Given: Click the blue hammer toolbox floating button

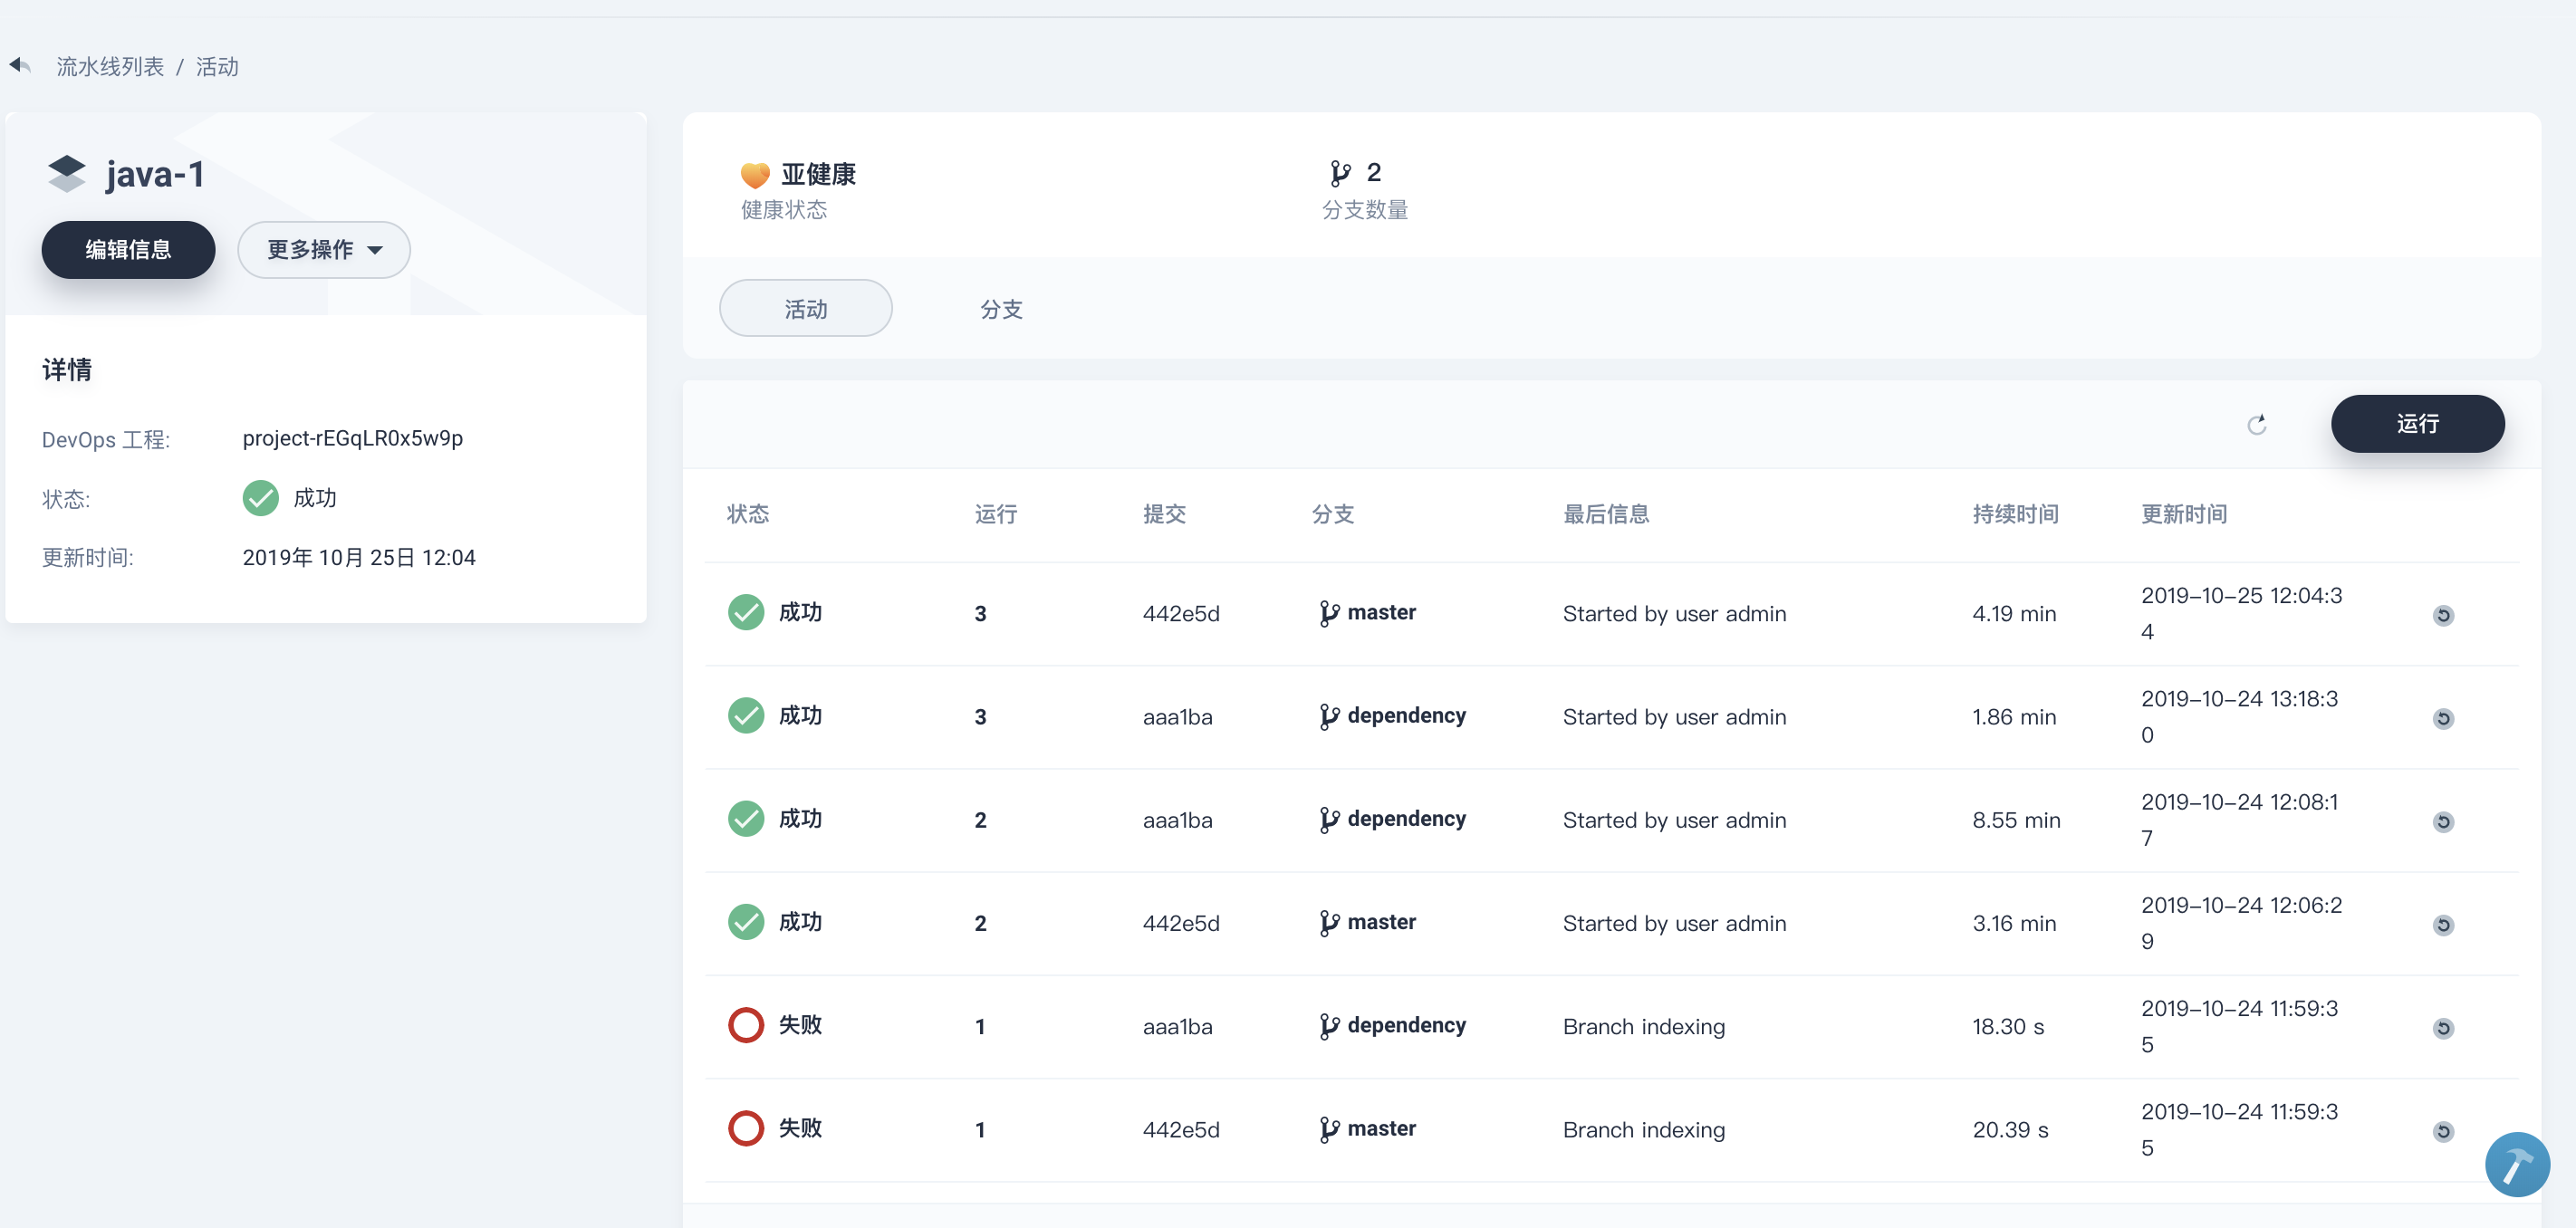Looking at the screenshot, I should pyautogui.click(x=2517, y=1164).
